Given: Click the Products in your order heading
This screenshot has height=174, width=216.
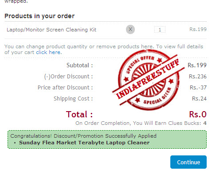Looking at the screenshot, I should 39,16.
